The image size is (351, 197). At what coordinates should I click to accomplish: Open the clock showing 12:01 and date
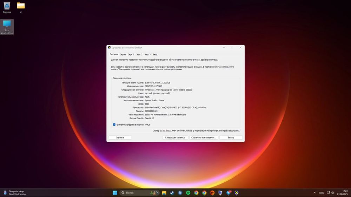[x=343, y=193]
